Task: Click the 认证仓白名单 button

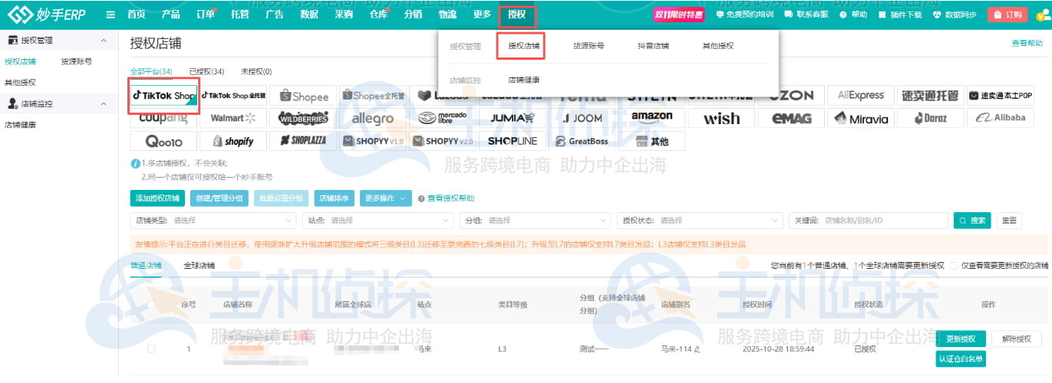Action: pyautogui.click(x=961, y=358)
